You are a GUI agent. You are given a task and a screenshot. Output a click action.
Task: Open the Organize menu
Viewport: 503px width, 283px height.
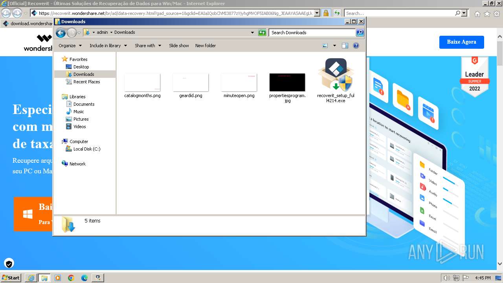[70, 46]
